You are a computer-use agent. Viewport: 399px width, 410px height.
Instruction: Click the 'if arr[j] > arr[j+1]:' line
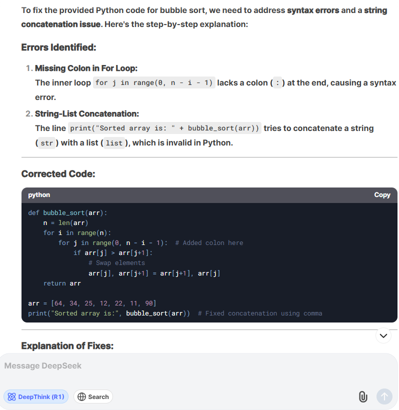tap(113, 253)
